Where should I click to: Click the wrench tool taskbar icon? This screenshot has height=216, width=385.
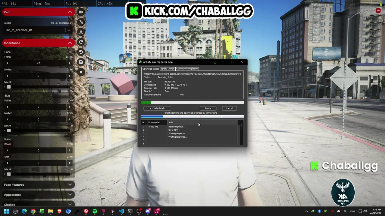click(77, 211)
